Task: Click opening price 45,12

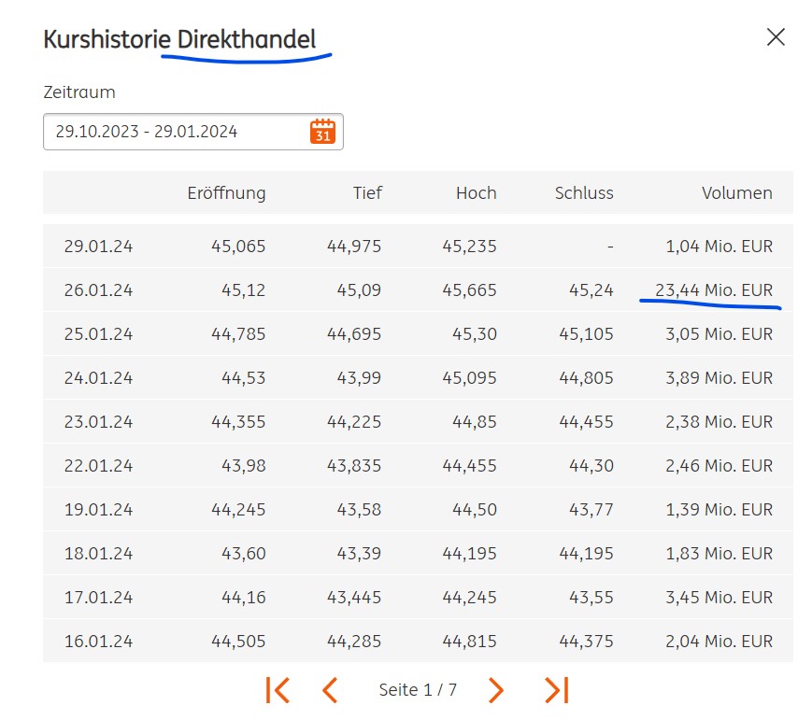Action: (x=243, y=289)
